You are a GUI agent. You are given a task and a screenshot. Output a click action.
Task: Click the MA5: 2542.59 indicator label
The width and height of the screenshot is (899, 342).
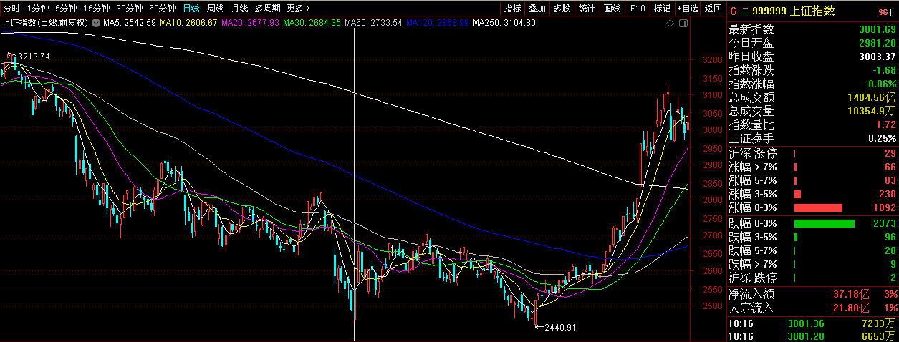(x=130, y=23)
